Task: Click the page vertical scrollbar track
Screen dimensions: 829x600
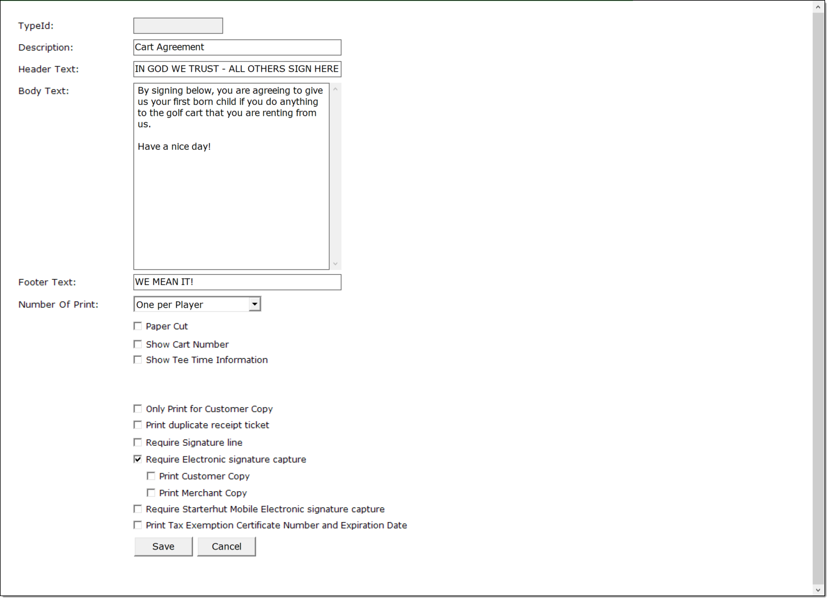Action: [x=819, y=298]
